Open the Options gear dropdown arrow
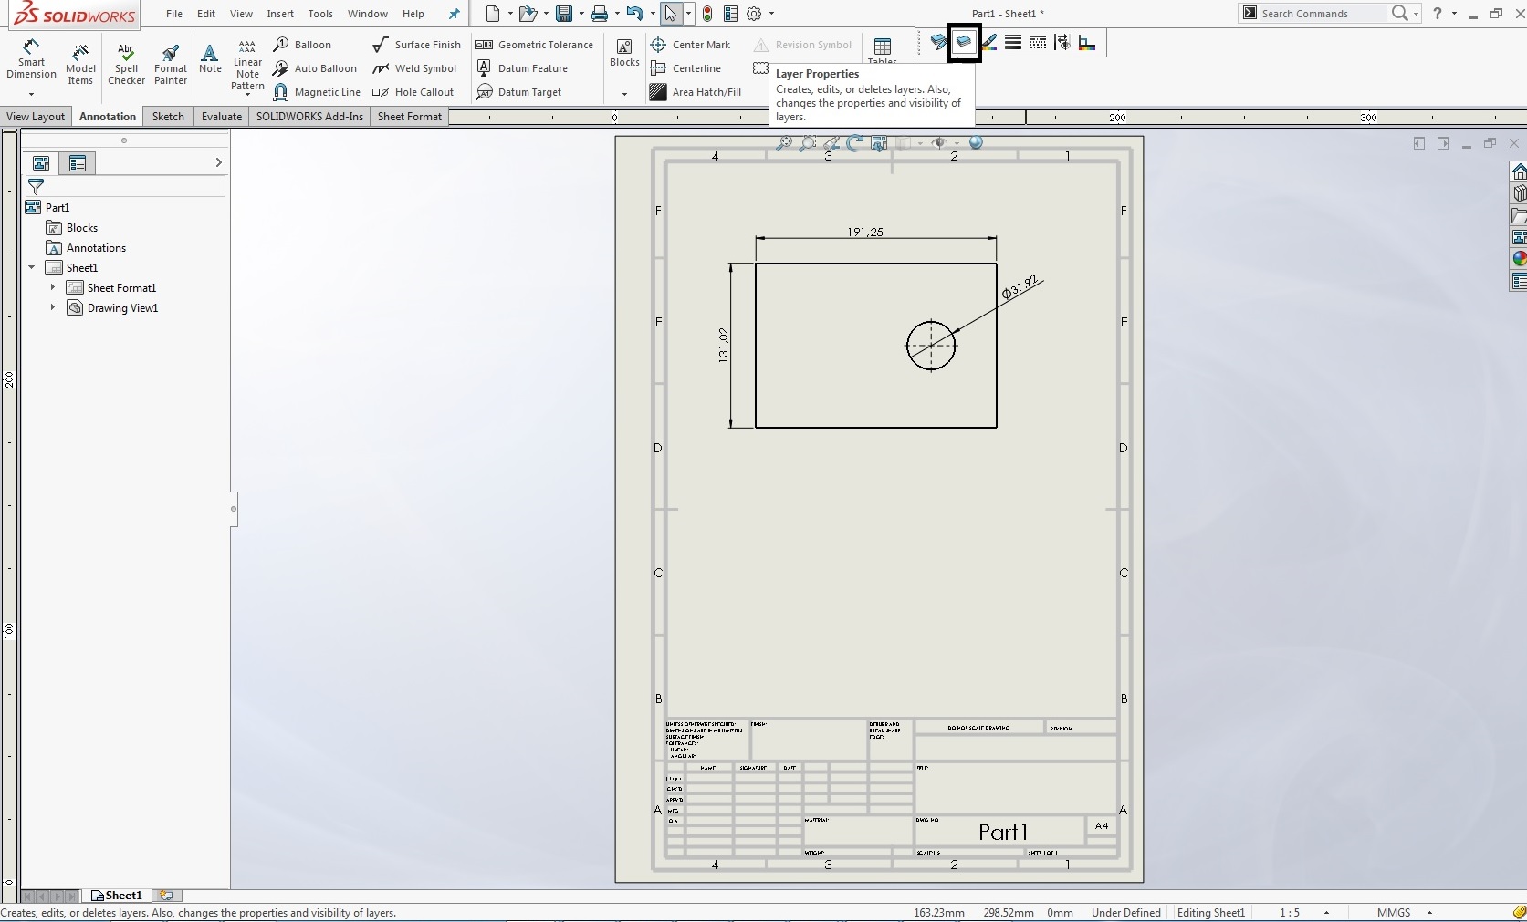The width and height of the screenshot is (1527, 922). [772, 14]
